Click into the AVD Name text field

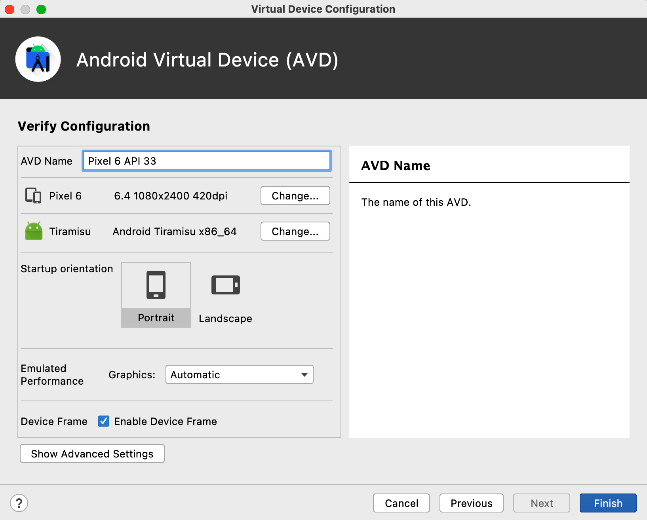point(206,161)
